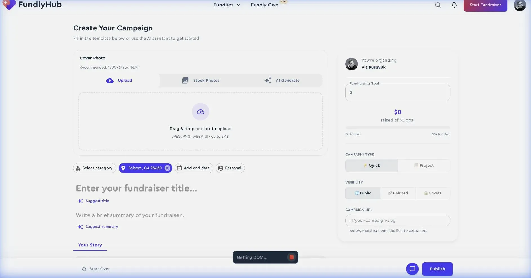Viewport: 531px width, 278px height.
Task: Open the Select category chooser
Action: tap(94, 168)
